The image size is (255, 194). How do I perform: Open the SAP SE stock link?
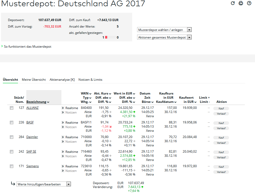(x=31, y=152)
